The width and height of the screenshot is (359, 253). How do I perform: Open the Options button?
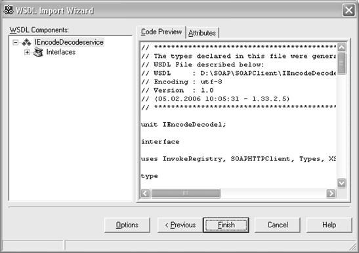127,225
